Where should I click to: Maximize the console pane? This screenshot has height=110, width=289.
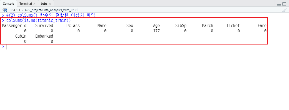pos(284,4)
